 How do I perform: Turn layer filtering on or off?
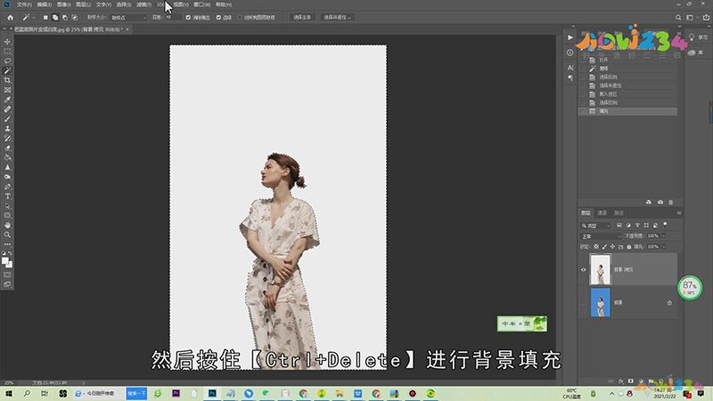(x=665, y=225)
